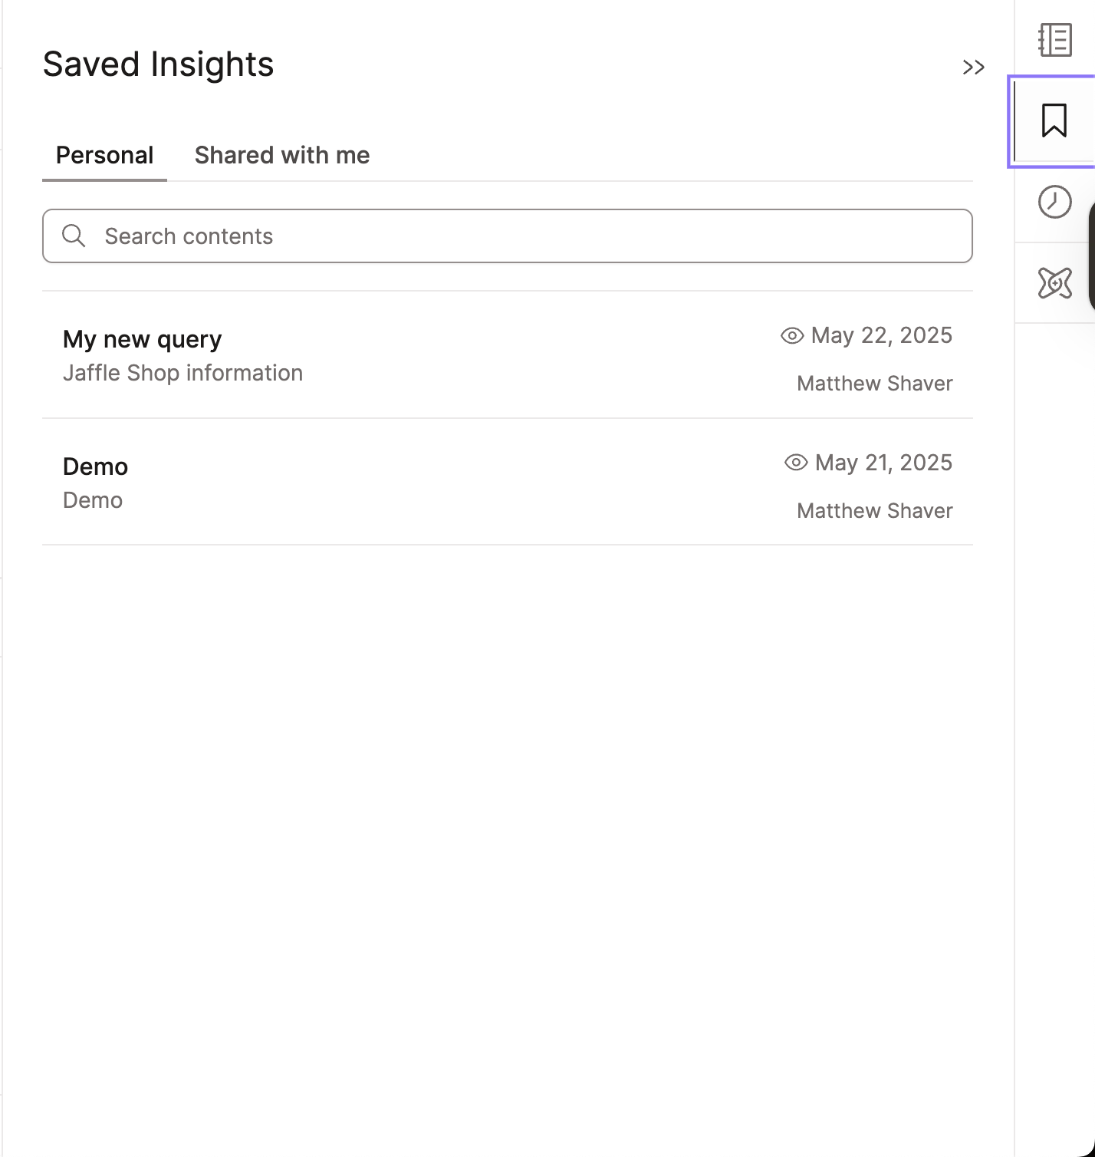Click the sparkle AI icon in the sidebar
This screenshot has height=1157, width=1095.
1054,282
